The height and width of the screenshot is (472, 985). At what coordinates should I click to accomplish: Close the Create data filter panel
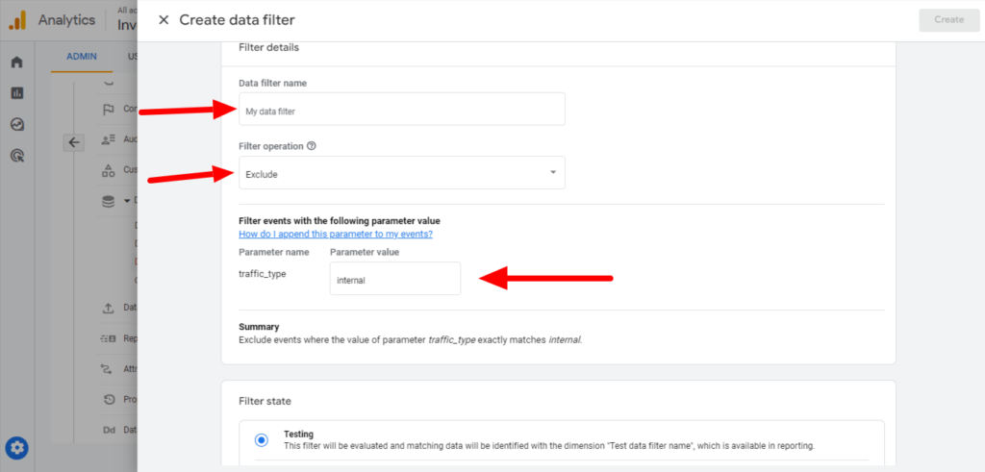click(x=164, y=20)
